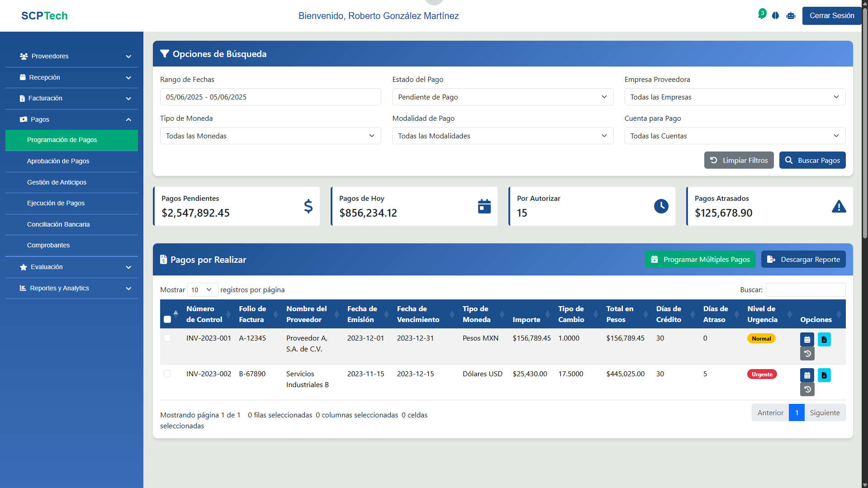Click the filter funnel icon in Opciones de Búsqueda

165,54
